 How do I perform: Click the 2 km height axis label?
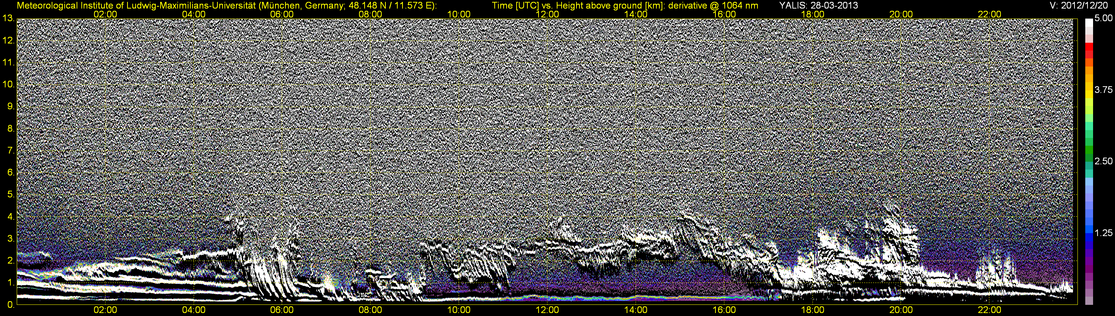(x=11, y=261)
